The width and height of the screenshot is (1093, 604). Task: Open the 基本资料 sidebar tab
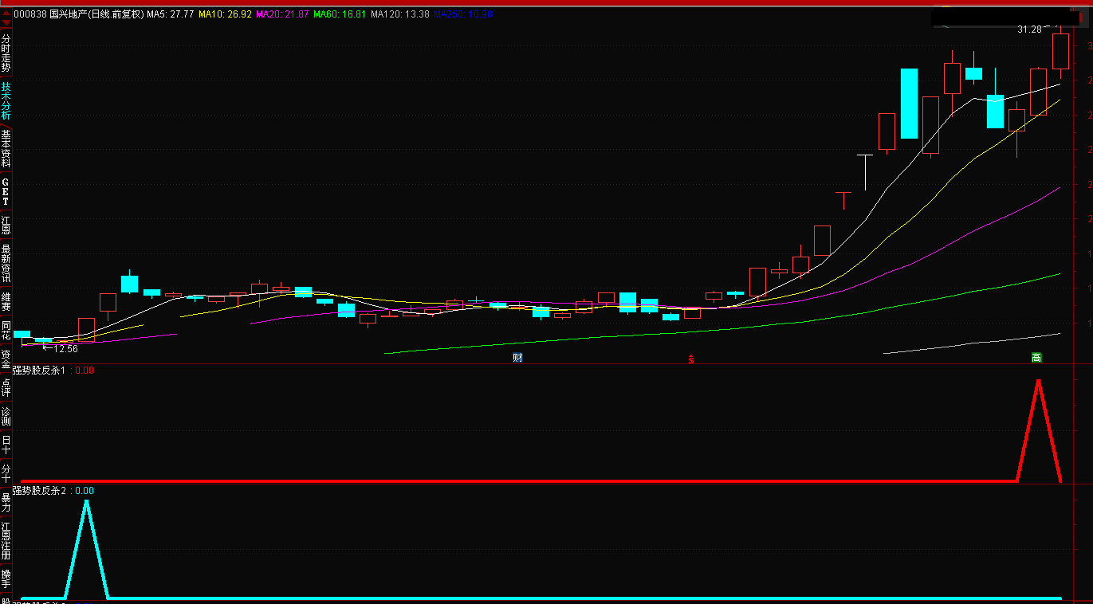click(6, 147)
